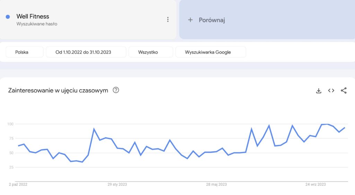Select the 2 paź 2022 axis label
This screenshot has height=195, width=355.
tap(18, 184)
